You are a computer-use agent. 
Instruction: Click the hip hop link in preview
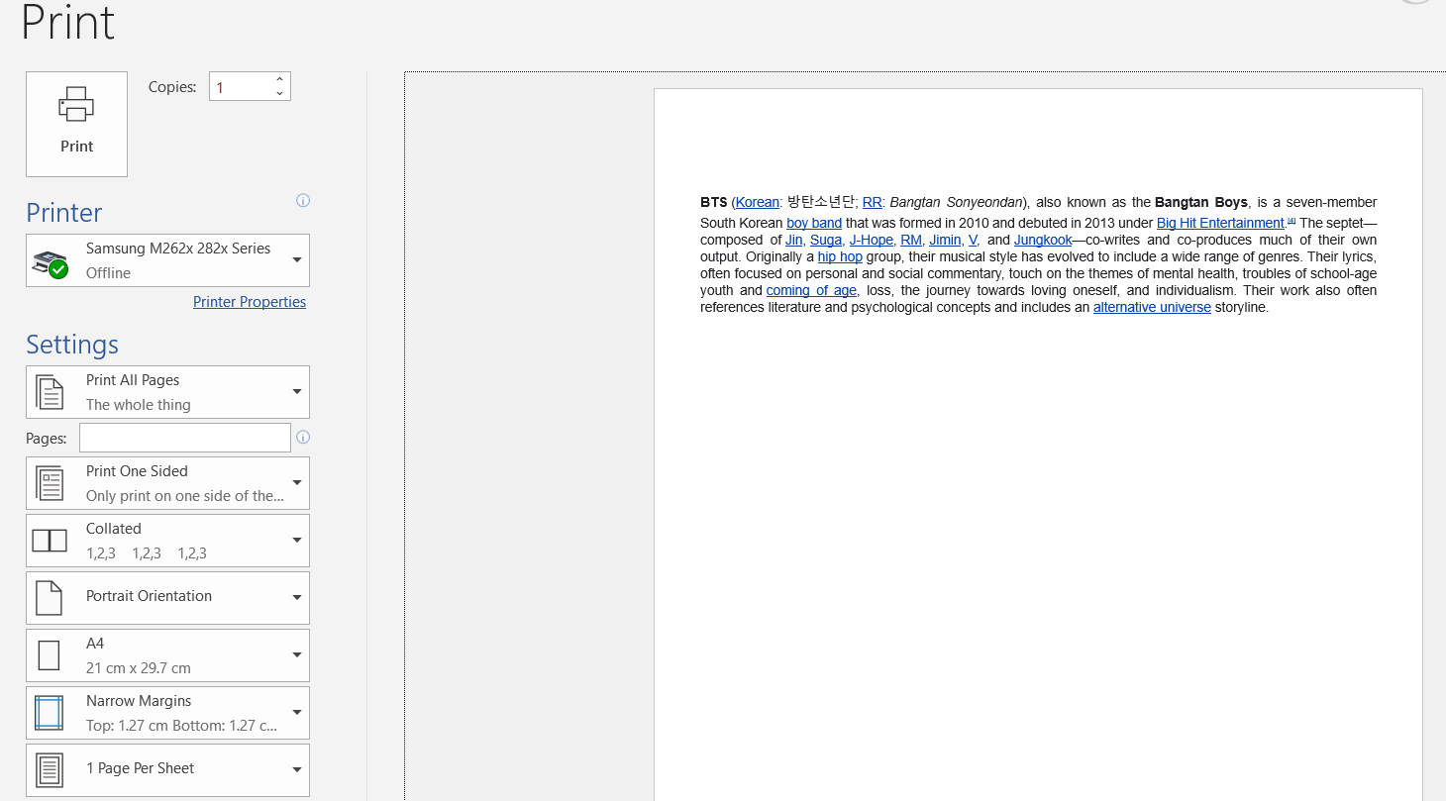click(x=840, y=256)
